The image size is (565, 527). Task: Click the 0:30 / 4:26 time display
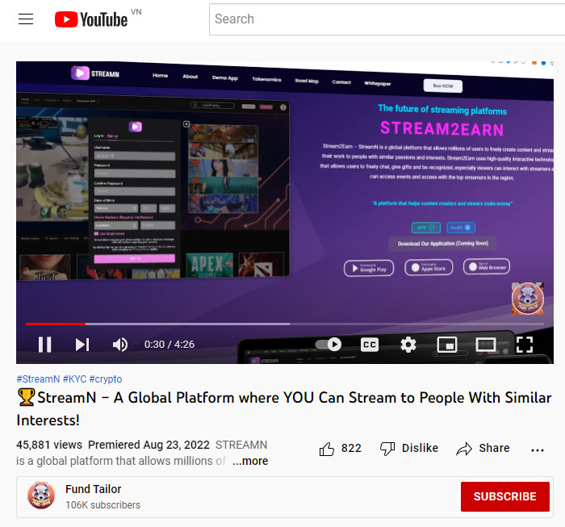click(x=169, y=345)
